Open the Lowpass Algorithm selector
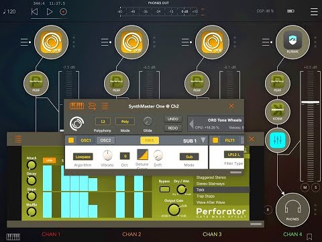The image size is (322, 242). coord(83,157)
